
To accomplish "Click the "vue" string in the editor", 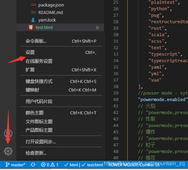I will [x=155, y=80].
